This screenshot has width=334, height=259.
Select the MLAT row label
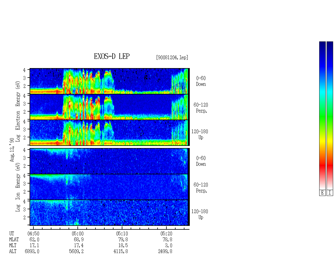click(14, 239)
